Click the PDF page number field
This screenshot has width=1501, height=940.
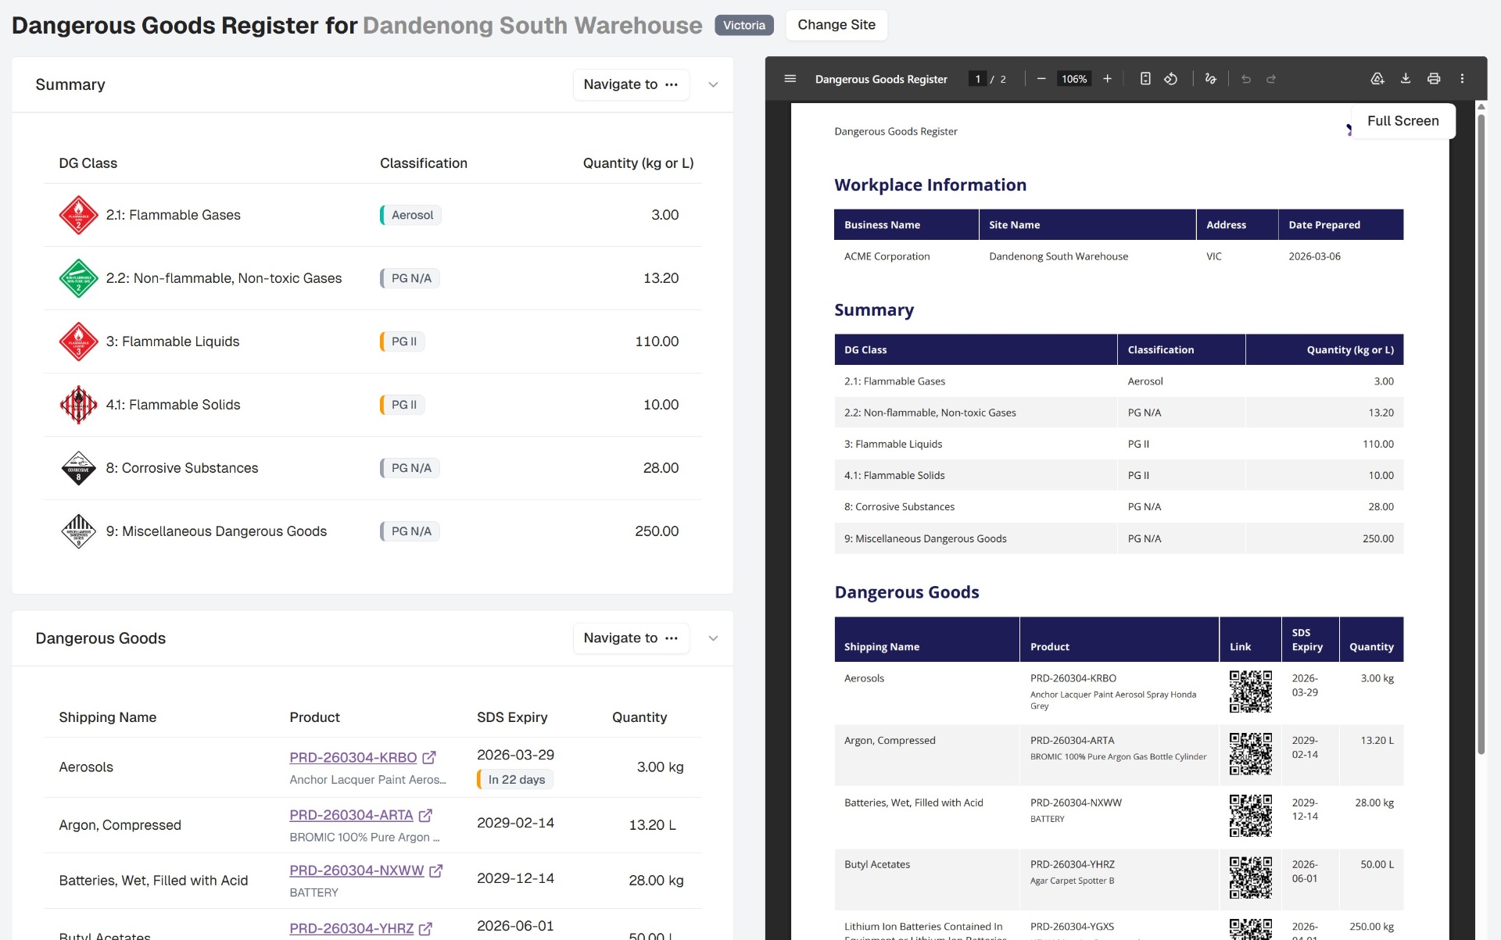point(977,79)
